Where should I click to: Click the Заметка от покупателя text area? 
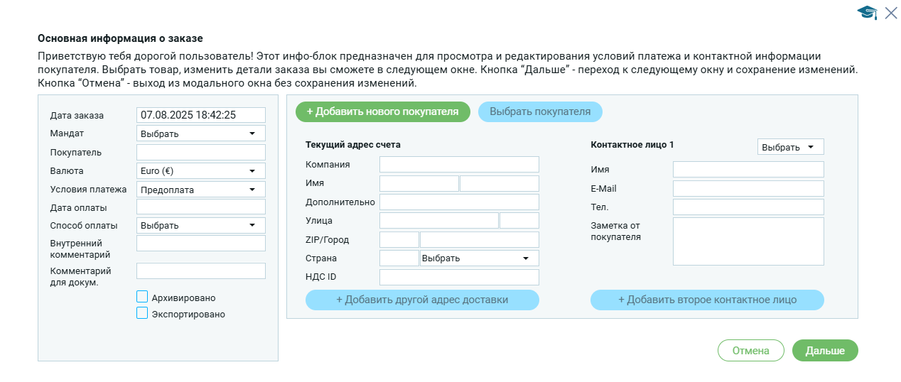tap(748, 241)
